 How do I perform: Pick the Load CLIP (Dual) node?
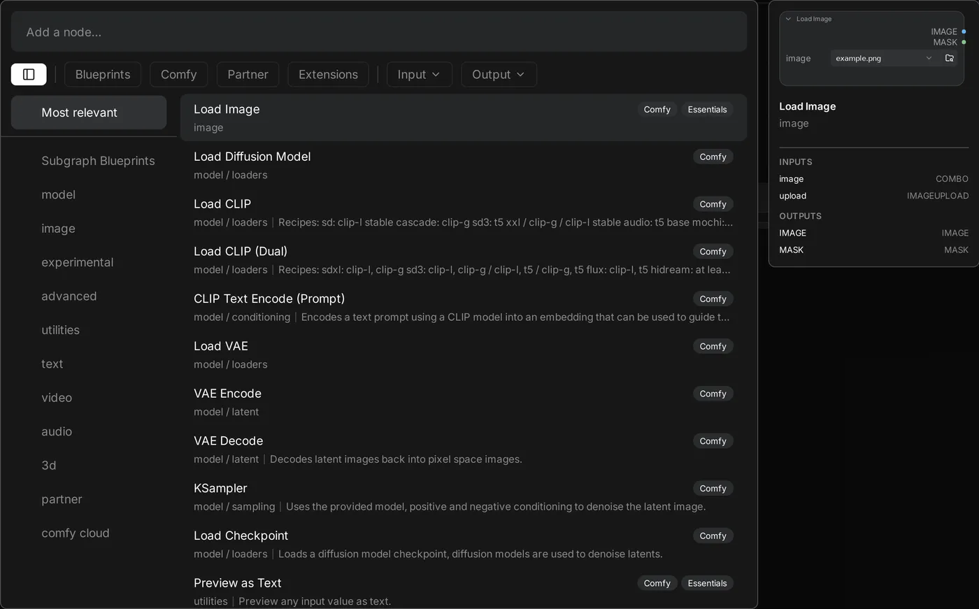(x=464, y=260)
